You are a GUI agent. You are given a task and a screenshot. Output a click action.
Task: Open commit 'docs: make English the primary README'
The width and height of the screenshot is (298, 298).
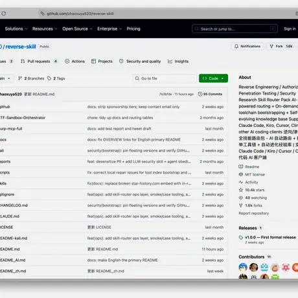tap(122, 260)
